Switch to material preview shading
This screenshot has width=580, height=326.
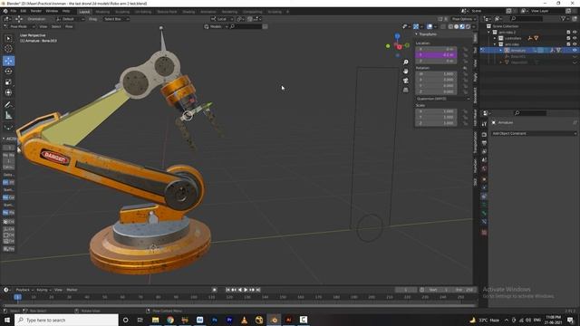click(462, 26)
